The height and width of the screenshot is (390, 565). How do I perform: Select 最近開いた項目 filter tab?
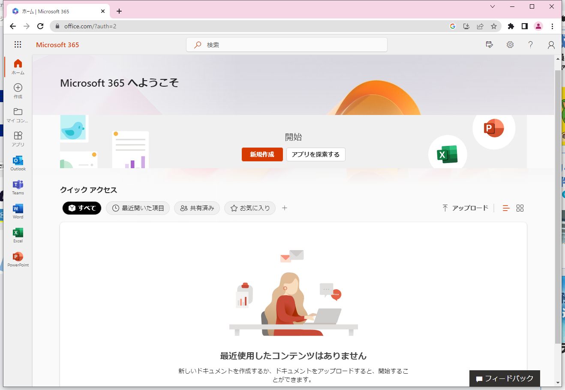point(138,208)
